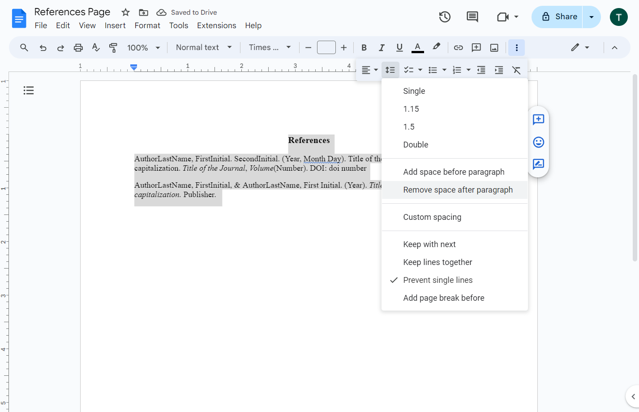
Task: Open the Format menu
Action: tap(147, 25)
